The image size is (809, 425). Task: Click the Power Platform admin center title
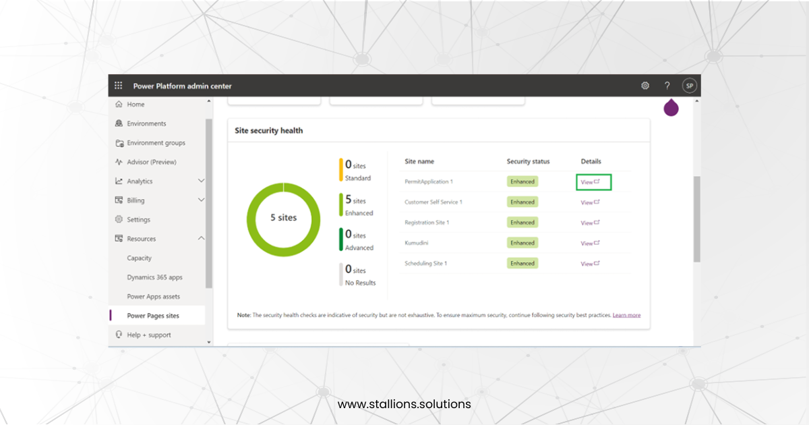(182, 86)
